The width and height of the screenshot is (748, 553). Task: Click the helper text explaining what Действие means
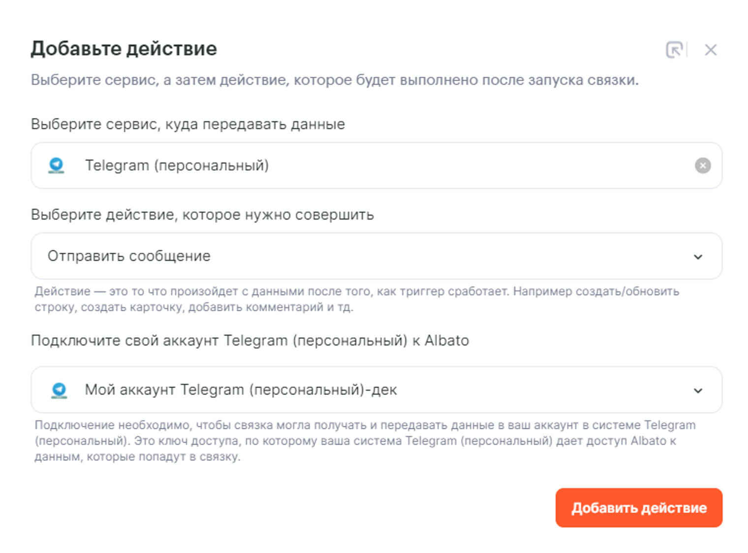[x=356, y=299]
